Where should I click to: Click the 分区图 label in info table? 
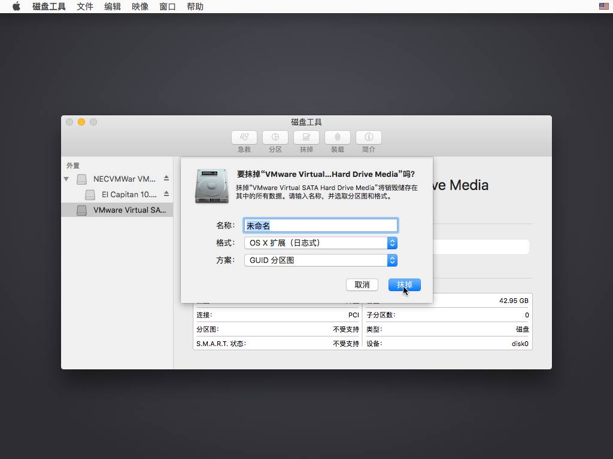tap(207, 329)
